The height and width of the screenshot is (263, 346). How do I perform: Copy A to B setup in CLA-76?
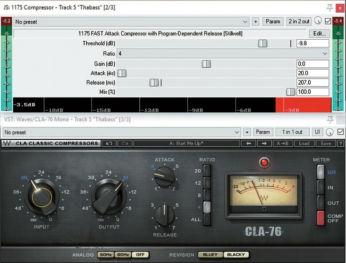pyautogui.click(x=283, y=143)
